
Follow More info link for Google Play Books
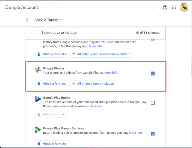tap(96, 106)
